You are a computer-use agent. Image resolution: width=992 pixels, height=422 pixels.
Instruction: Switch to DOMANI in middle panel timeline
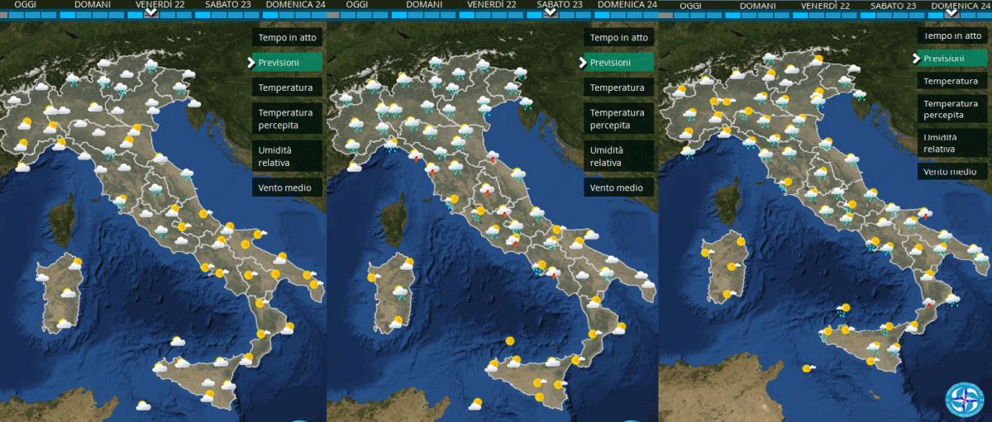point(424,5)
